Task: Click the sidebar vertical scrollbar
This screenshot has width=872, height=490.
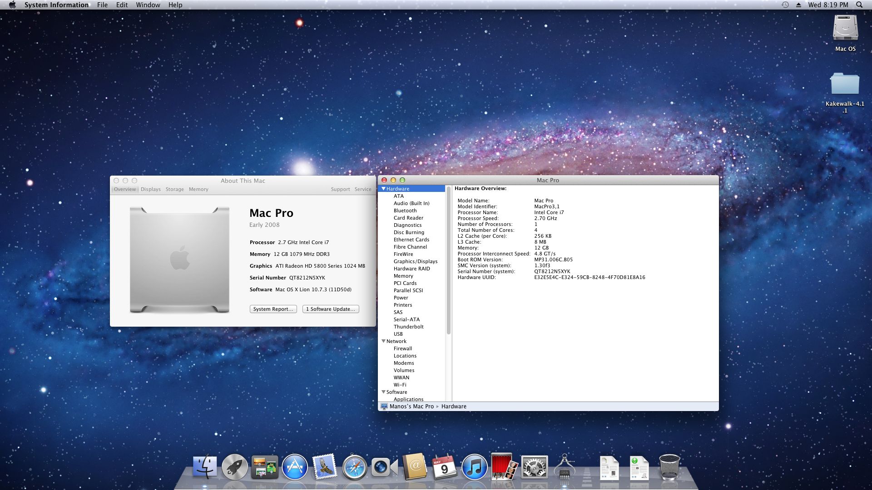Action: [x=449, y=260]
